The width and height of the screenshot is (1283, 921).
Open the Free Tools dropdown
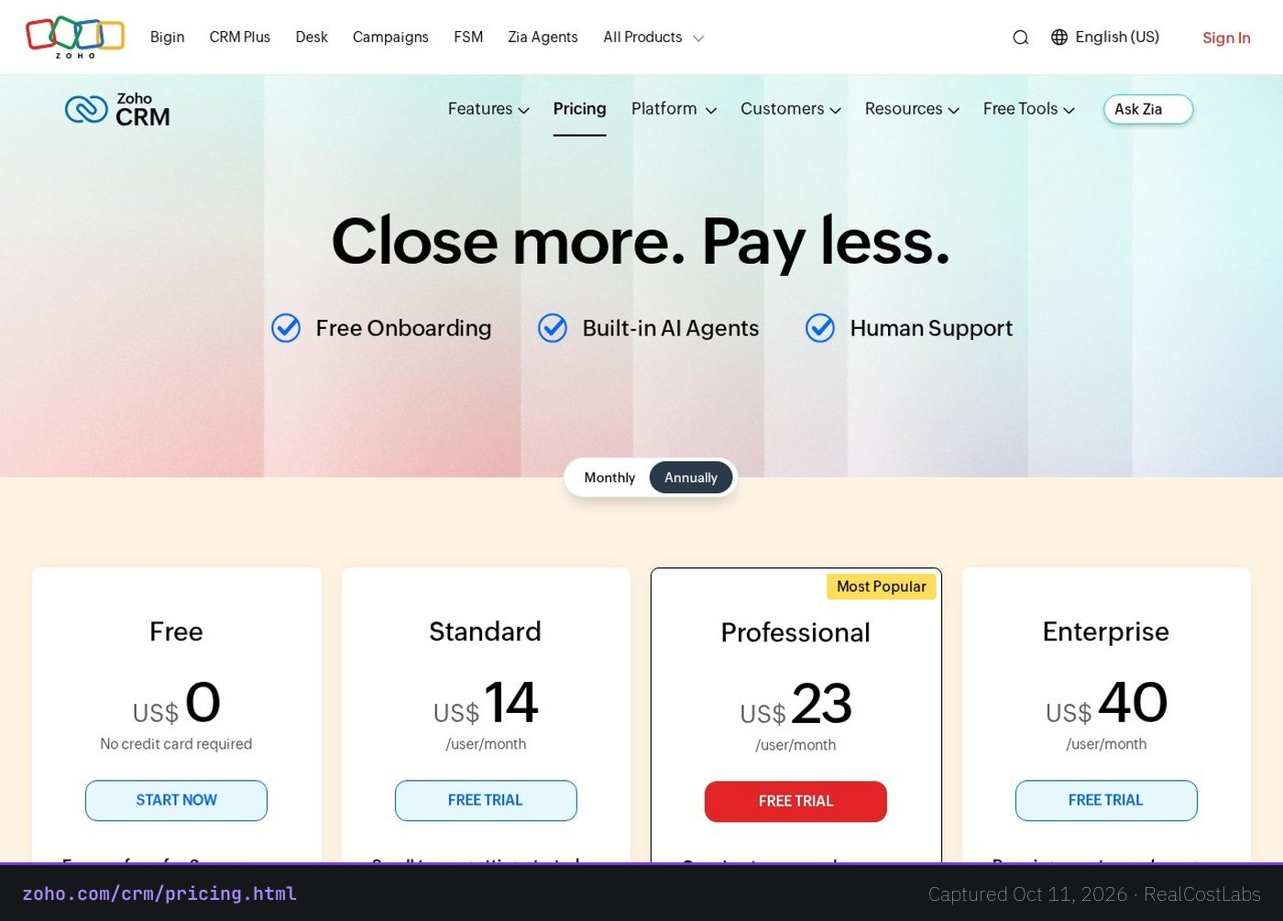[1028, 109]
